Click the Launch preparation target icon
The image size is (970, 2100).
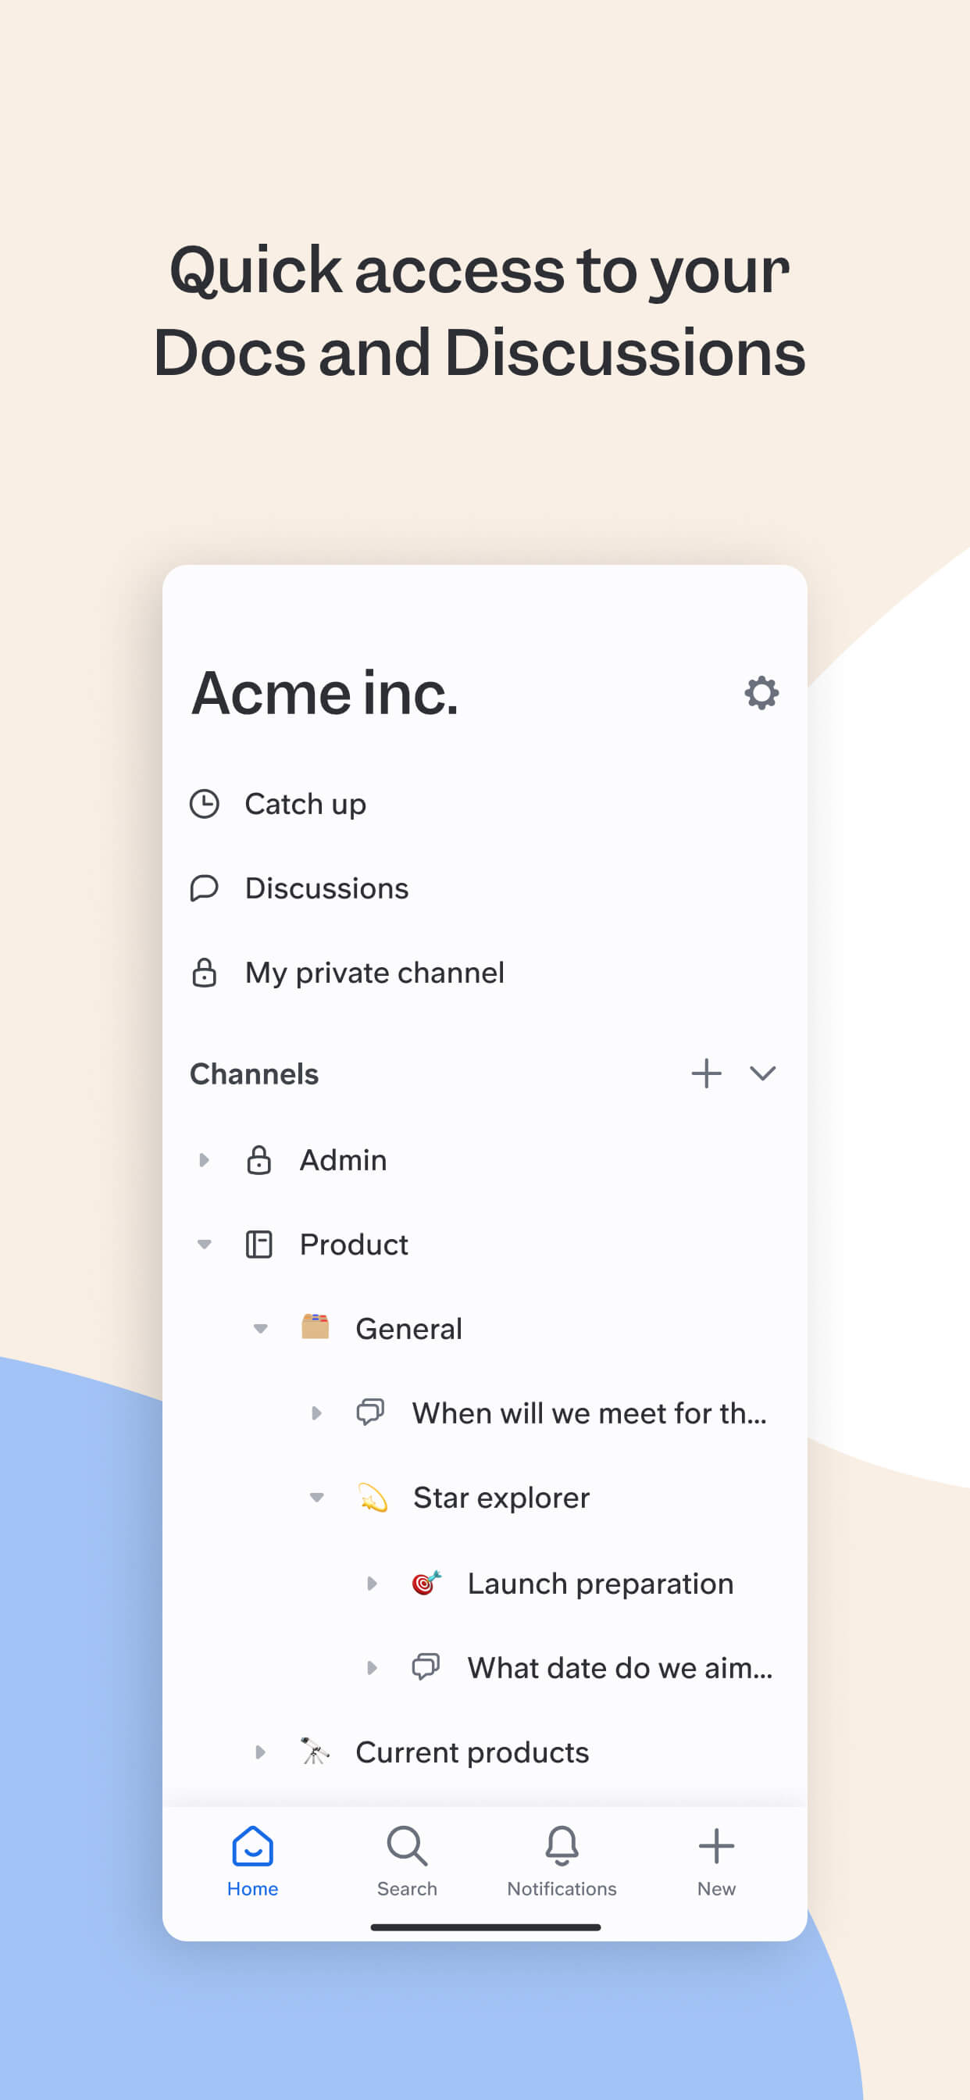pos(426,1582)
